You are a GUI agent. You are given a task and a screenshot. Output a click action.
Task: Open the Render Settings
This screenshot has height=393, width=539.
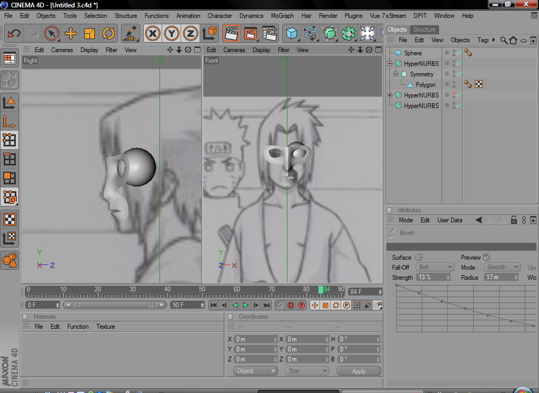[269, 33]
